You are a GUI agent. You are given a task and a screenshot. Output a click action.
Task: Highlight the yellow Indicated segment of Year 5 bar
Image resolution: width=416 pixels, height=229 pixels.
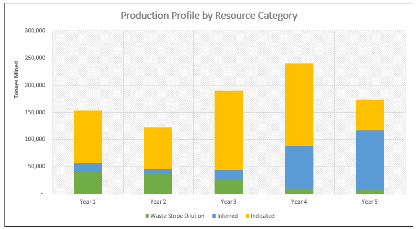tap(370, 115)
